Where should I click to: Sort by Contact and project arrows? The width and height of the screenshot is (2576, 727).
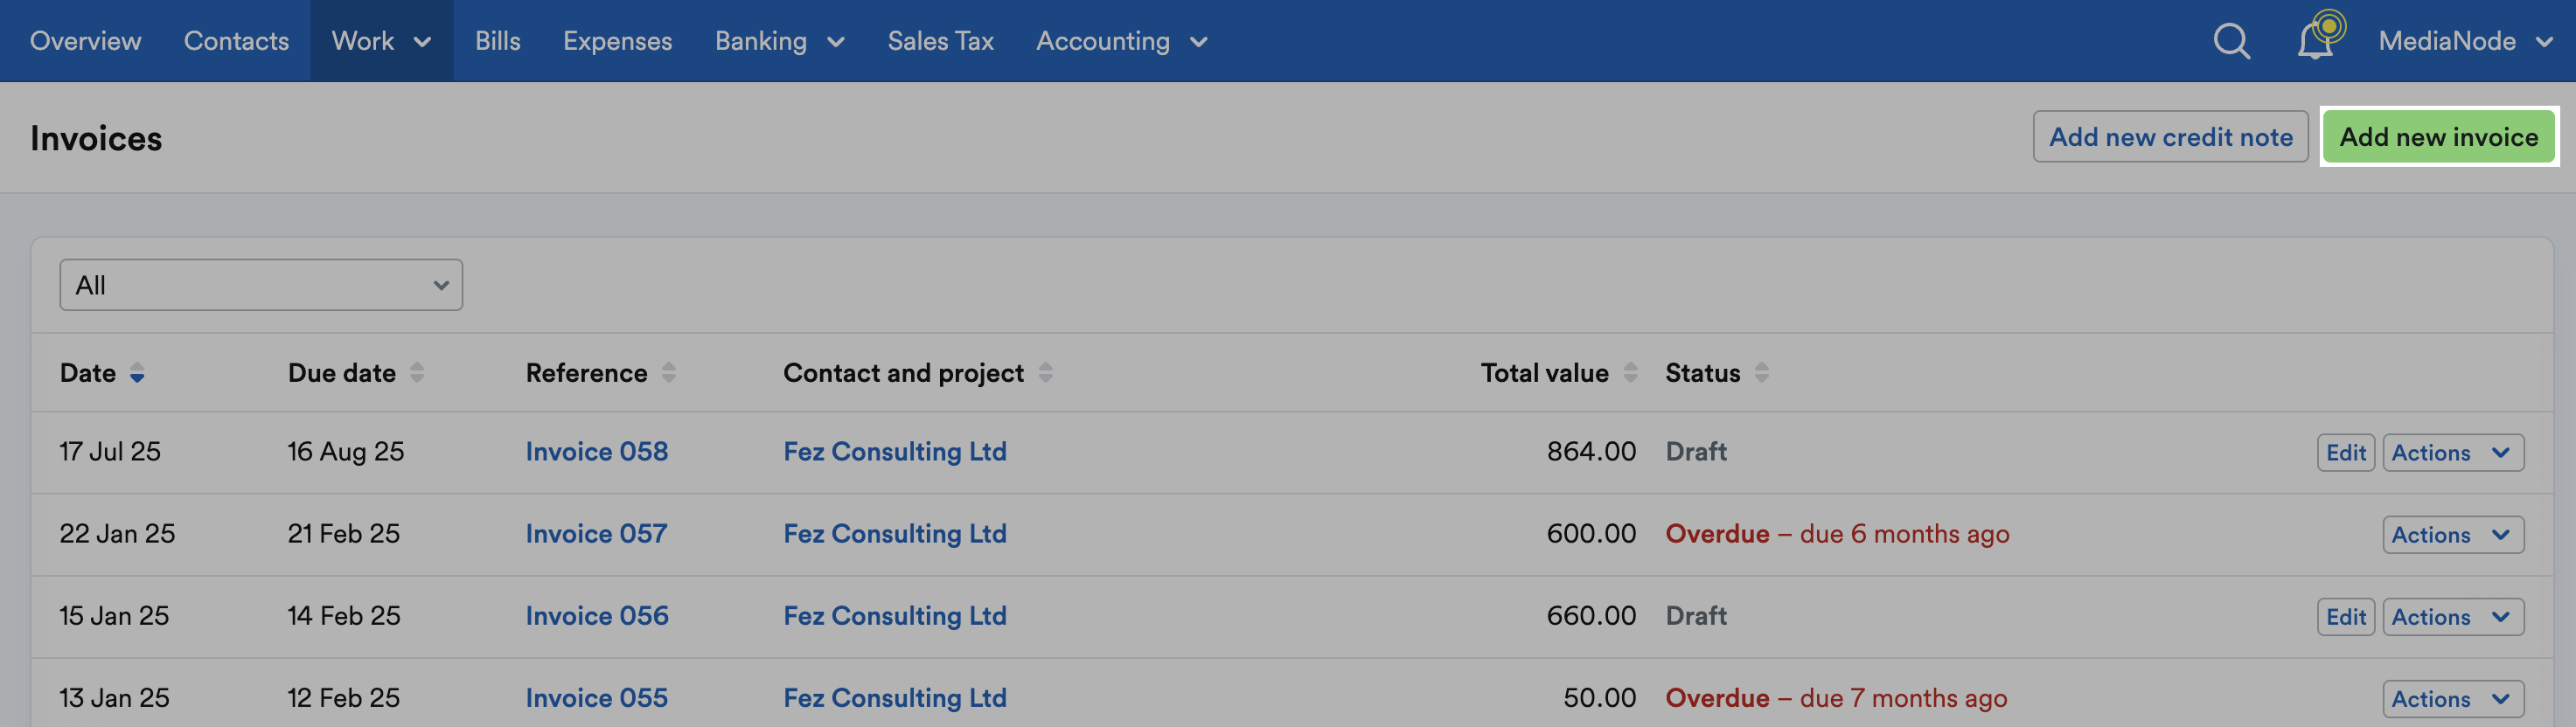(x=1045, y=373)
